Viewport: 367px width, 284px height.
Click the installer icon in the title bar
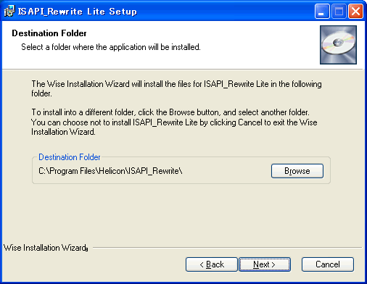[9, 11]
